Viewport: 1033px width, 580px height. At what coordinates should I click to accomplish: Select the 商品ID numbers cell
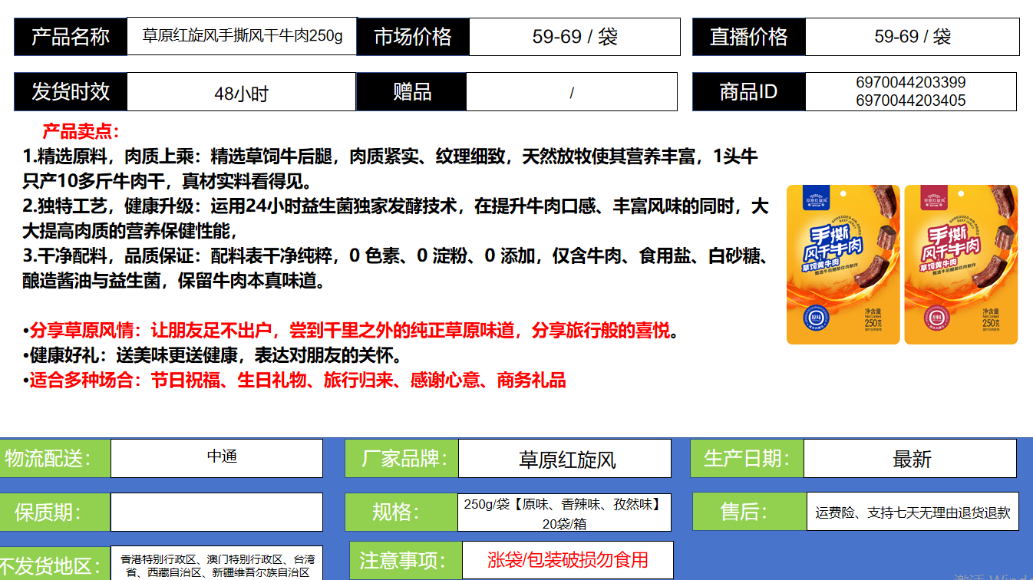click(x=910, y=91)
